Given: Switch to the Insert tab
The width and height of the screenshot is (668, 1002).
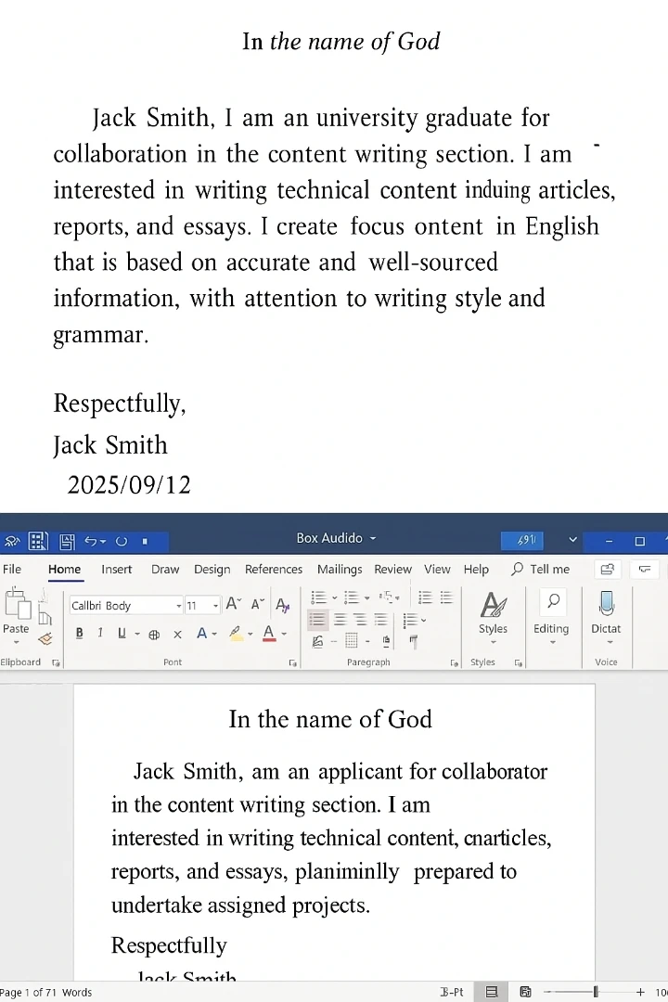Looking at the screenshot, I should [x=116, y=570].
